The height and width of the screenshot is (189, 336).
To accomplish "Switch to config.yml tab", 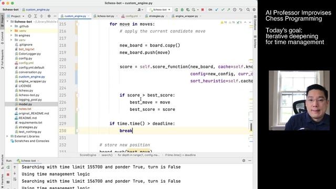I will [131, 16].
